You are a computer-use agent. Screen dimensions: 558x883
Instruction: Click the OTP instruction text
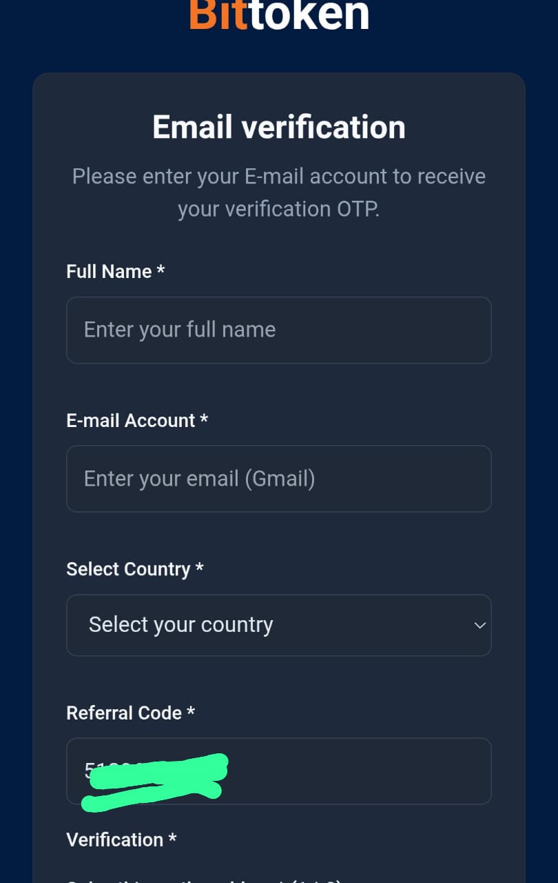tap(278, 192)
